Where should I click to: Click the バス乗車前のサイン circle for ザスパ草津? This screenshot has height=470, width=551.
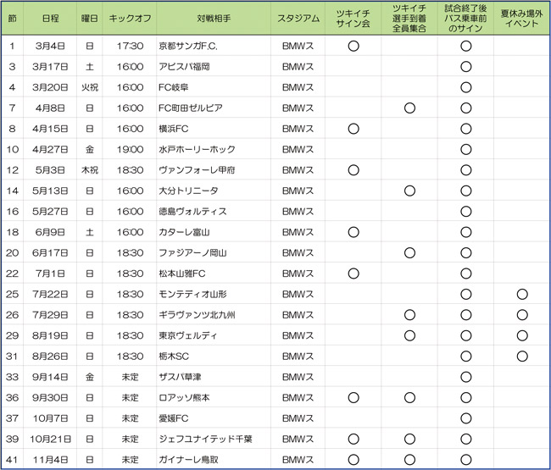(466, 378)
